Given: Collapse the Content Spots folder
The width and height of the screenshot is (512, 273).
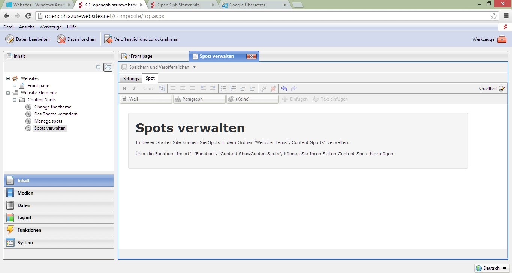Looking at the screenshot, I should pyautogui.click(x=15, y=100).
